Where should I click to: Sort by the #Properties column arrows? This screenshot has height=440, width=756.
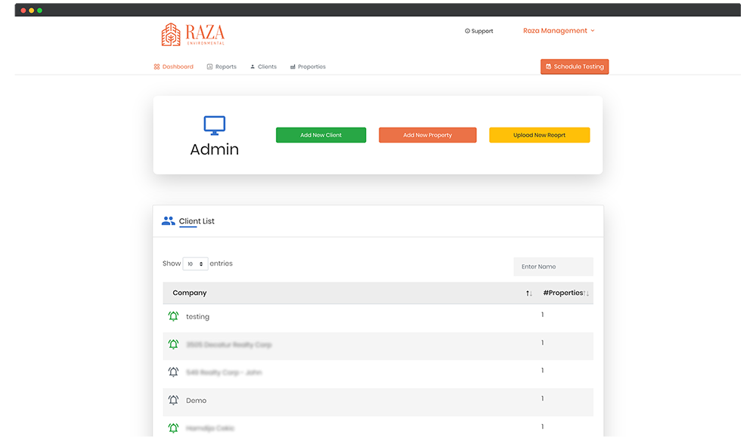click(x=587, y=293)
